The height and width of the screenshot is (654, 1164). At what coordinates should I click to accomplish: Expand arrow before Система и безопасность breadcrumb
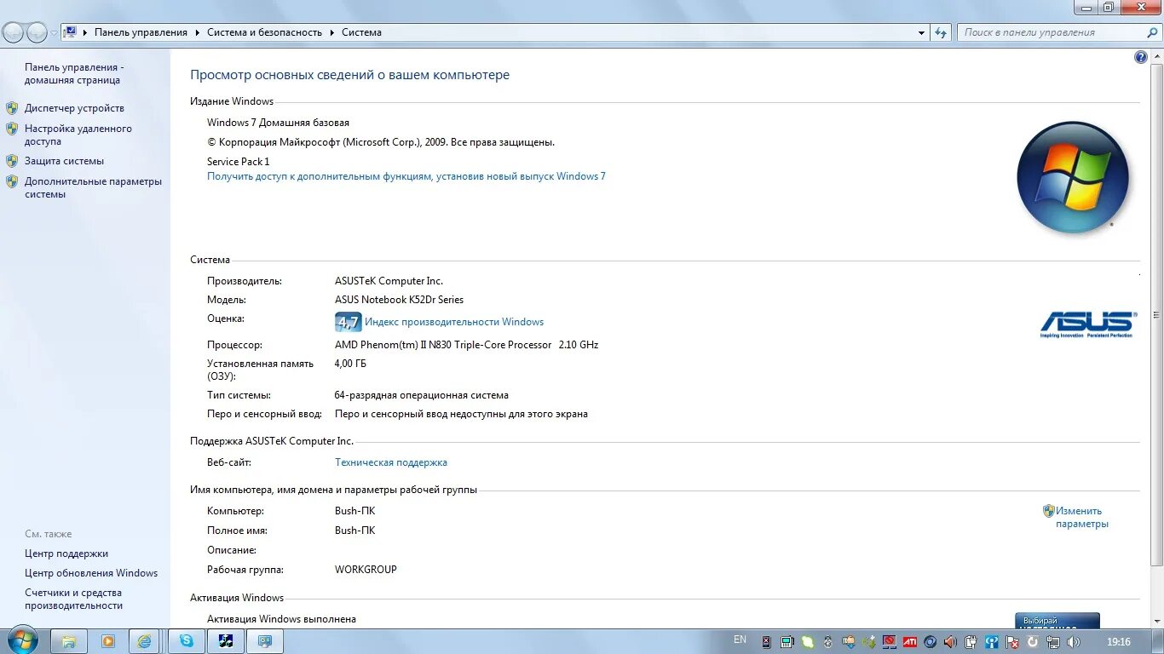pos(198,32)
